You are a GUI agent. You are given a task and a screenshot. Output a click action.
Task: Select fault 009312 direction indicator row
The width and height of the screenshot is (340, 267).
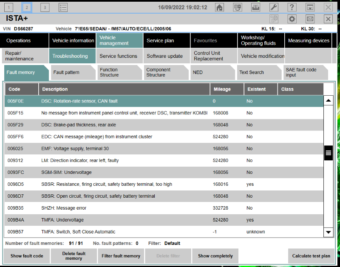tap(164, 161)
